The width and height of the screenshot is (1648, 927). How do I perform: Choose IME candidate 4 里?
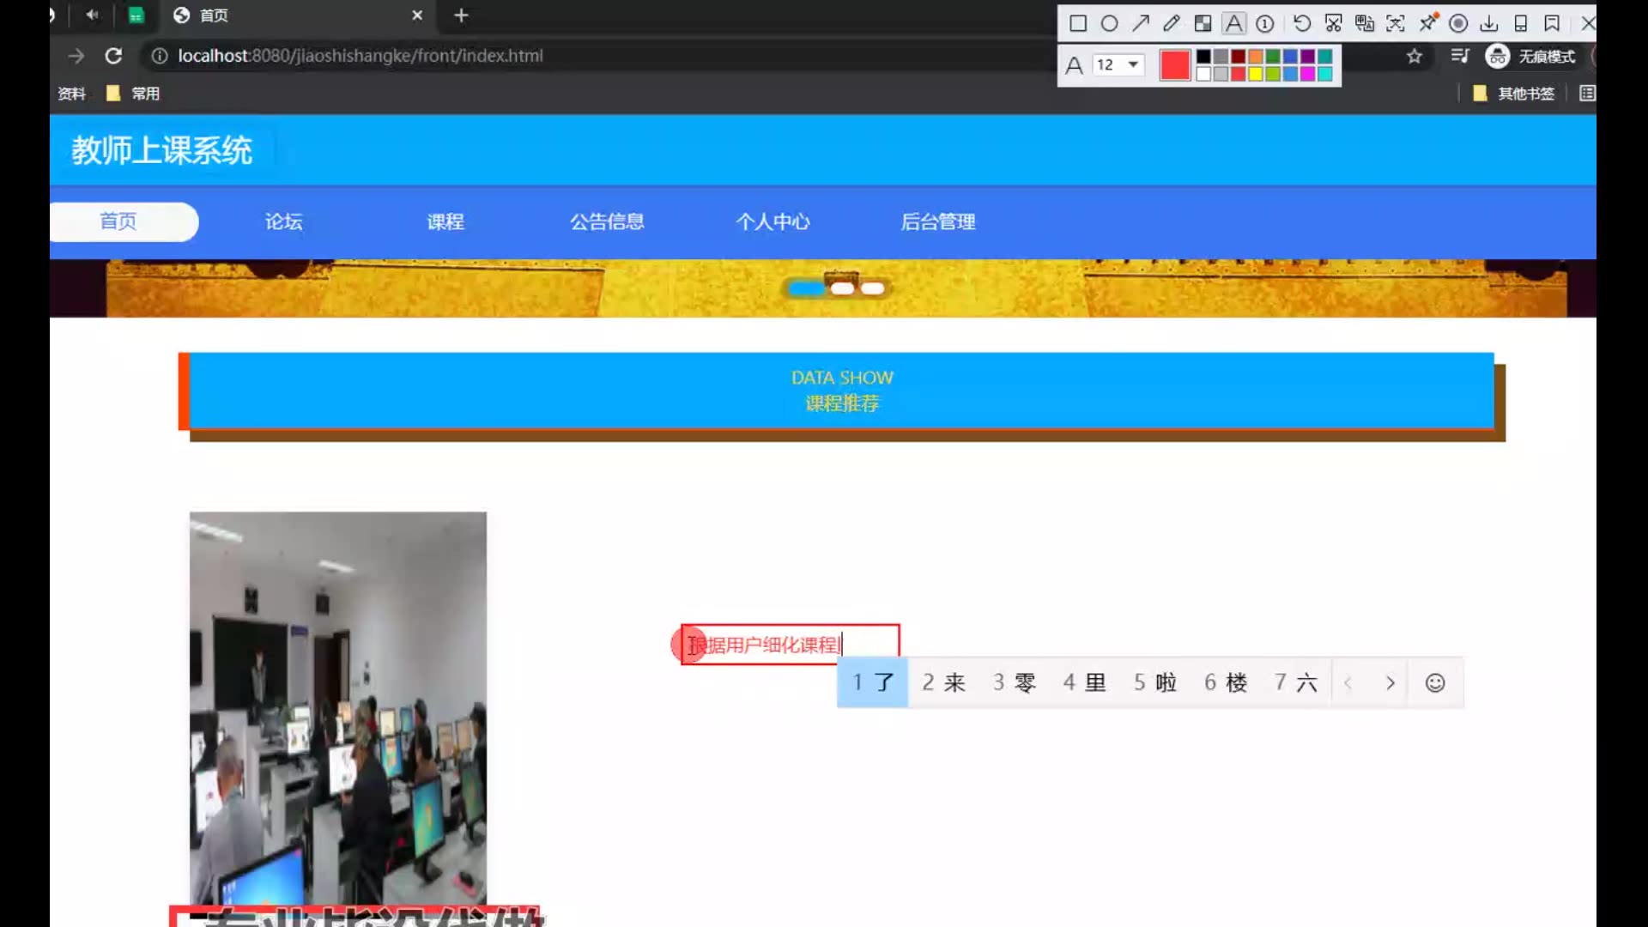tap(1084, 682)
